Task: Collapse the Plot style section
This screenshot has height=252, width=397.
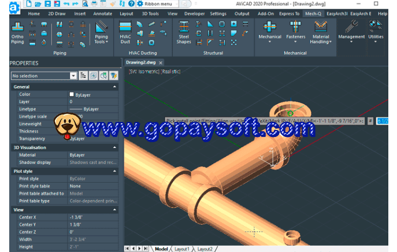Action: coord(114,171)
